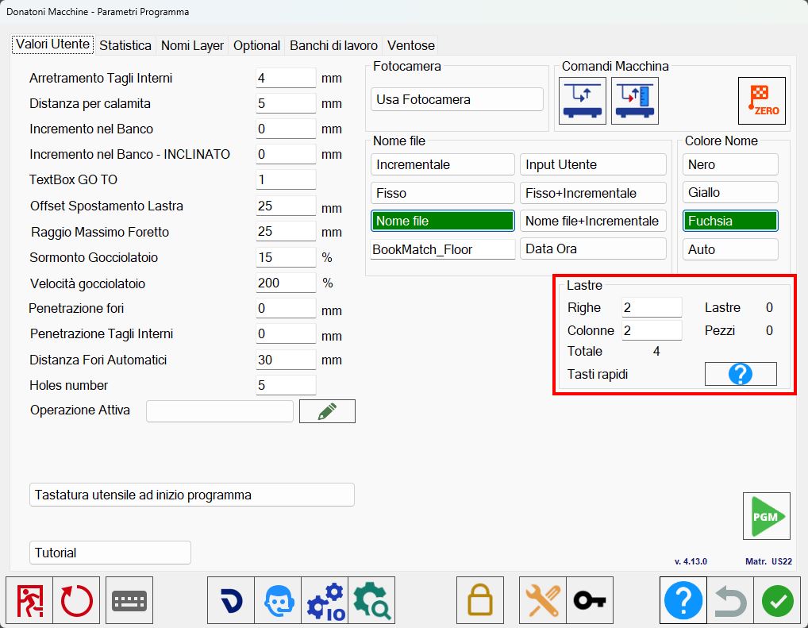Click the Tutorial button

coord(110,553)
